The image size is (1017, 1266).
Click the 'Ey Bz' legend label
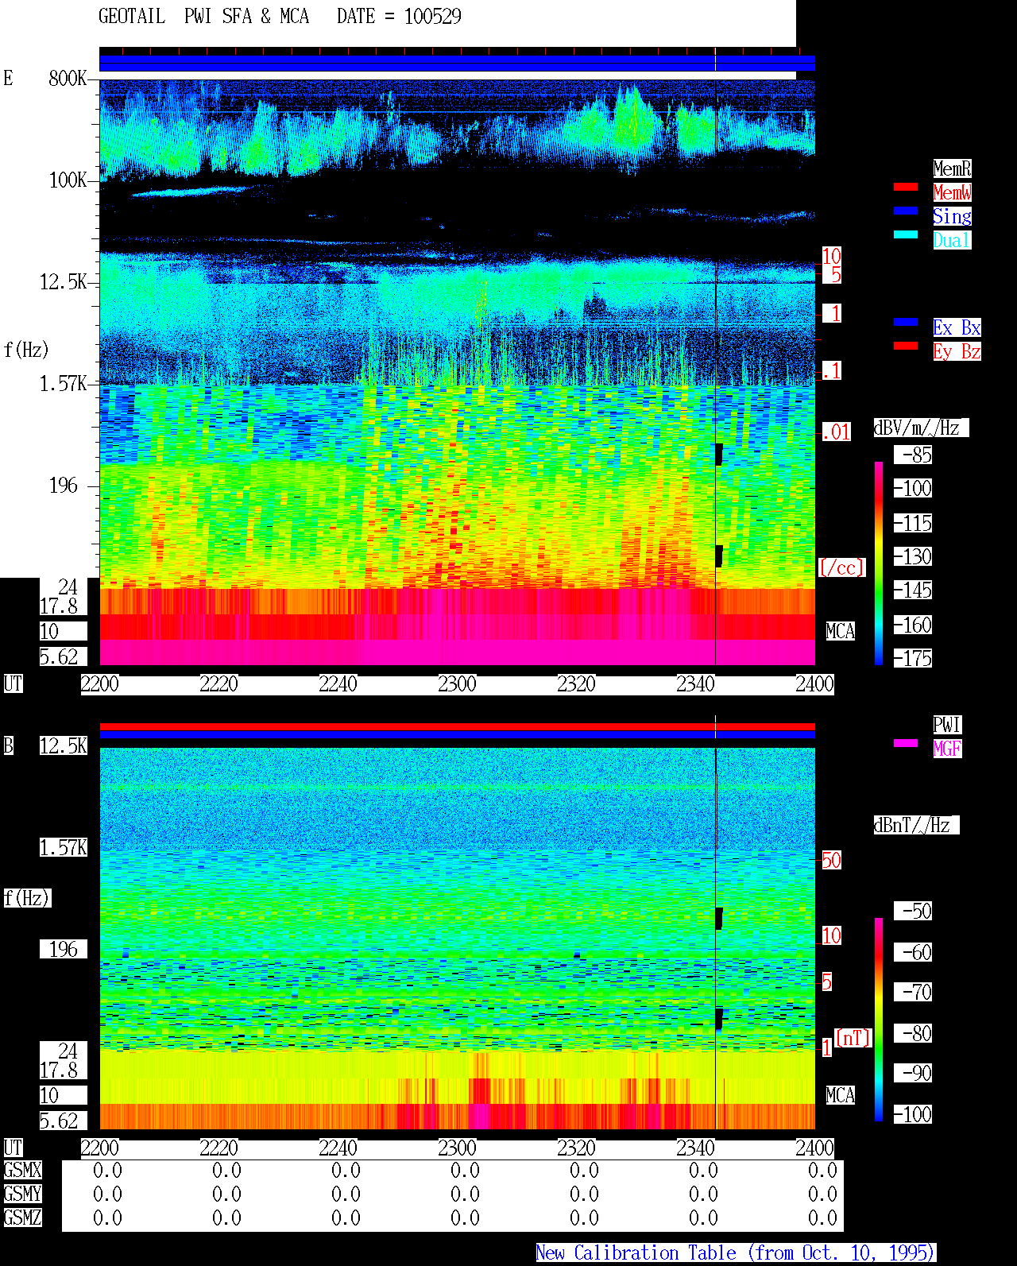click(957, 351)
